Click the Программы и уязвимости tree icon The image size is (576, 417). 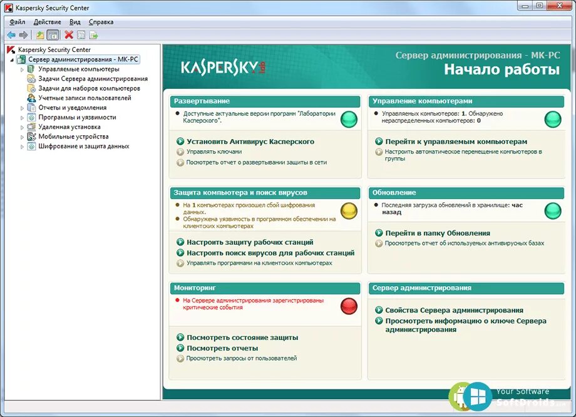(31, 117)
